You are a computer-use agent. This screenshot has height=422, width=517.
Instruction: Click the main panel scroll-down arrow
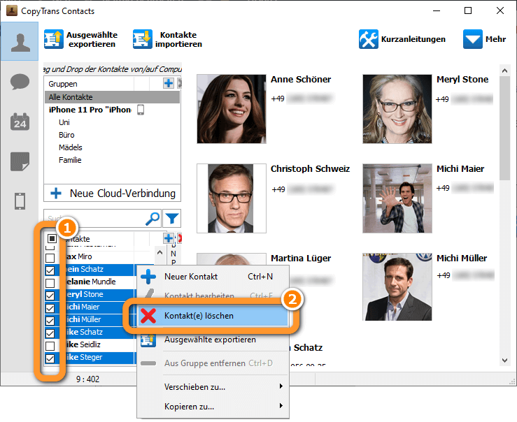(504, 361)
